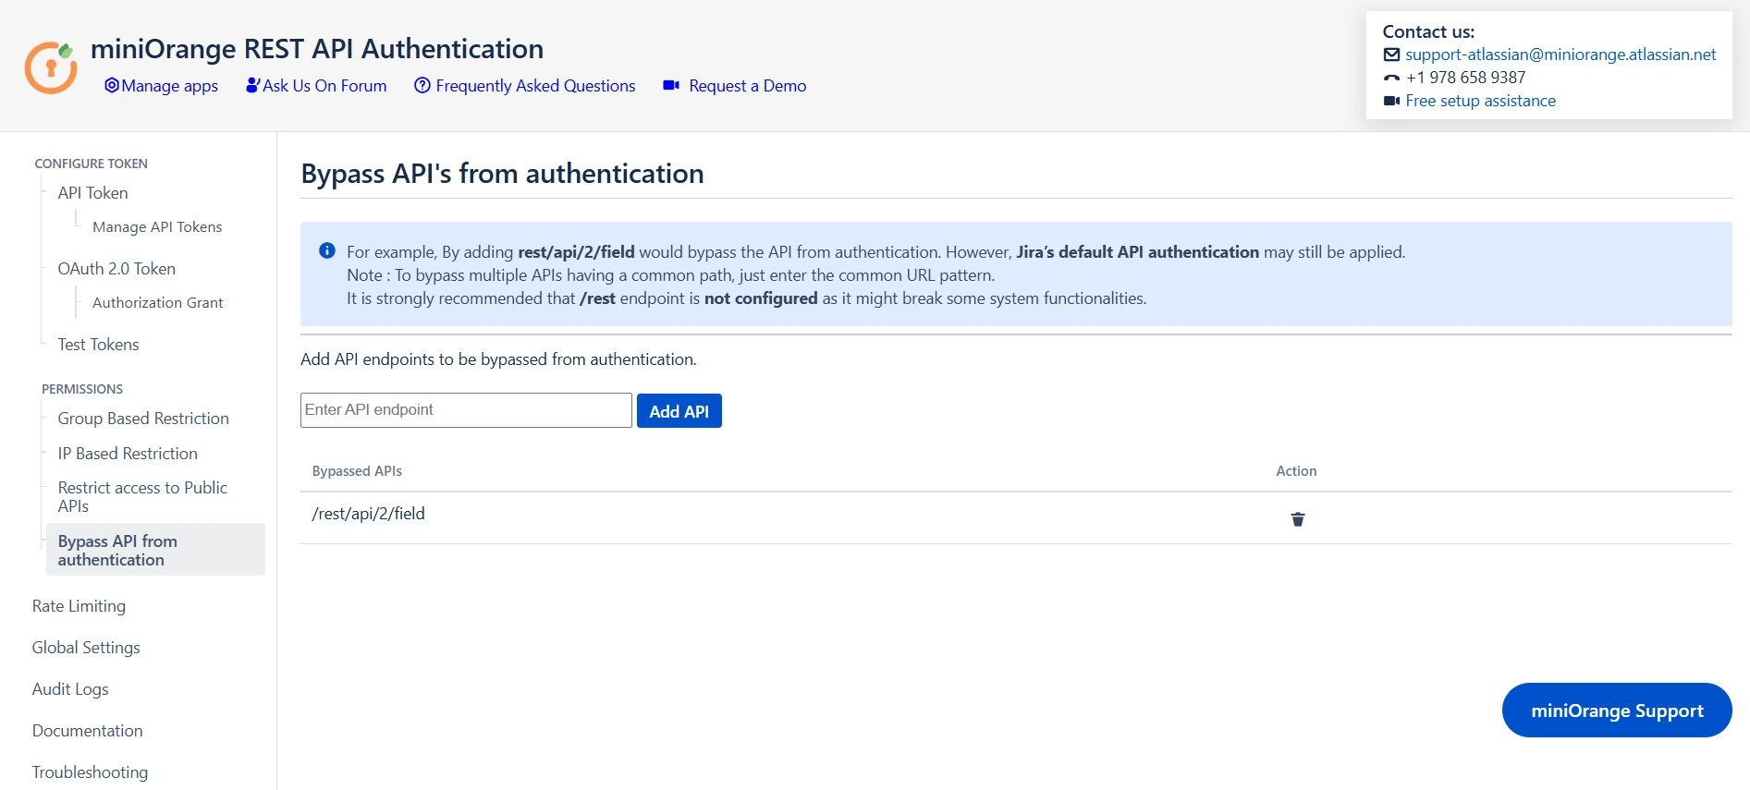This screenshot has height=790, width=1750.
Task: Click the gear icon beside Manage apps
Action: coord(112,85)
